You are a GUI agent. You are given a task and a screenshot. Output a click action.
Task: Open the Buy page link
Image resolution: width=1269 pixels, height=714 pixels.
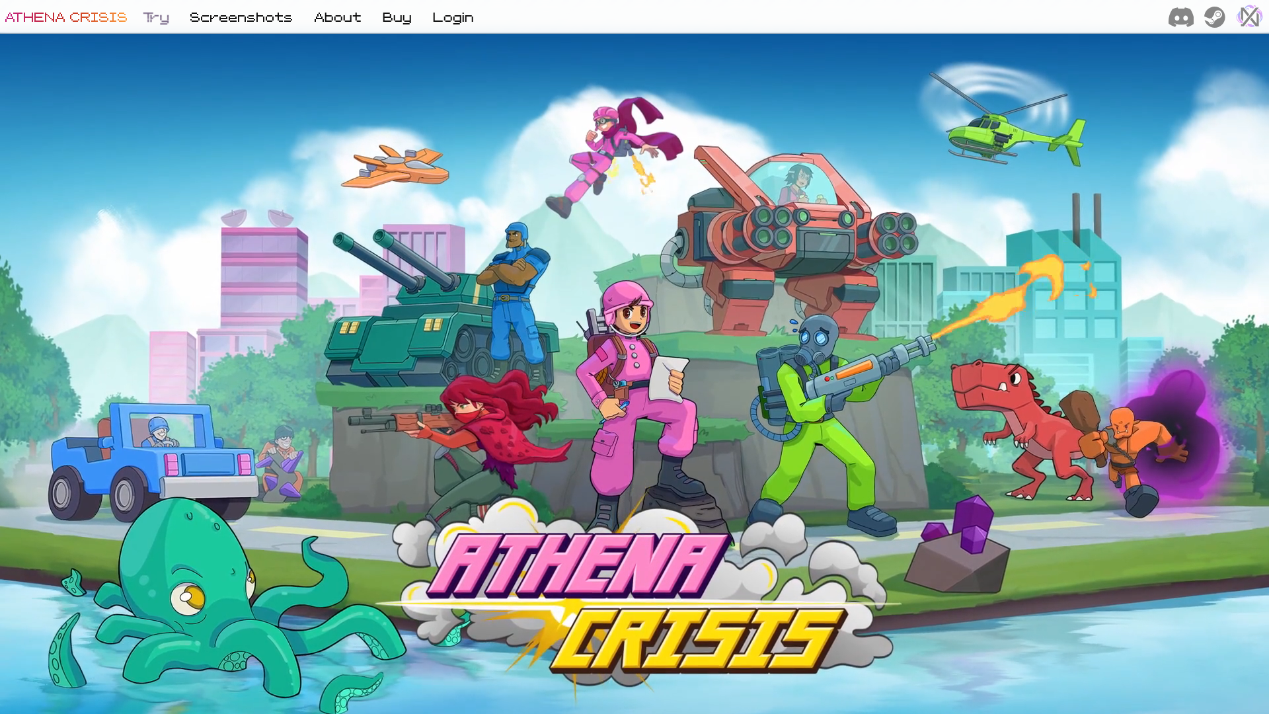pos(397,18)
